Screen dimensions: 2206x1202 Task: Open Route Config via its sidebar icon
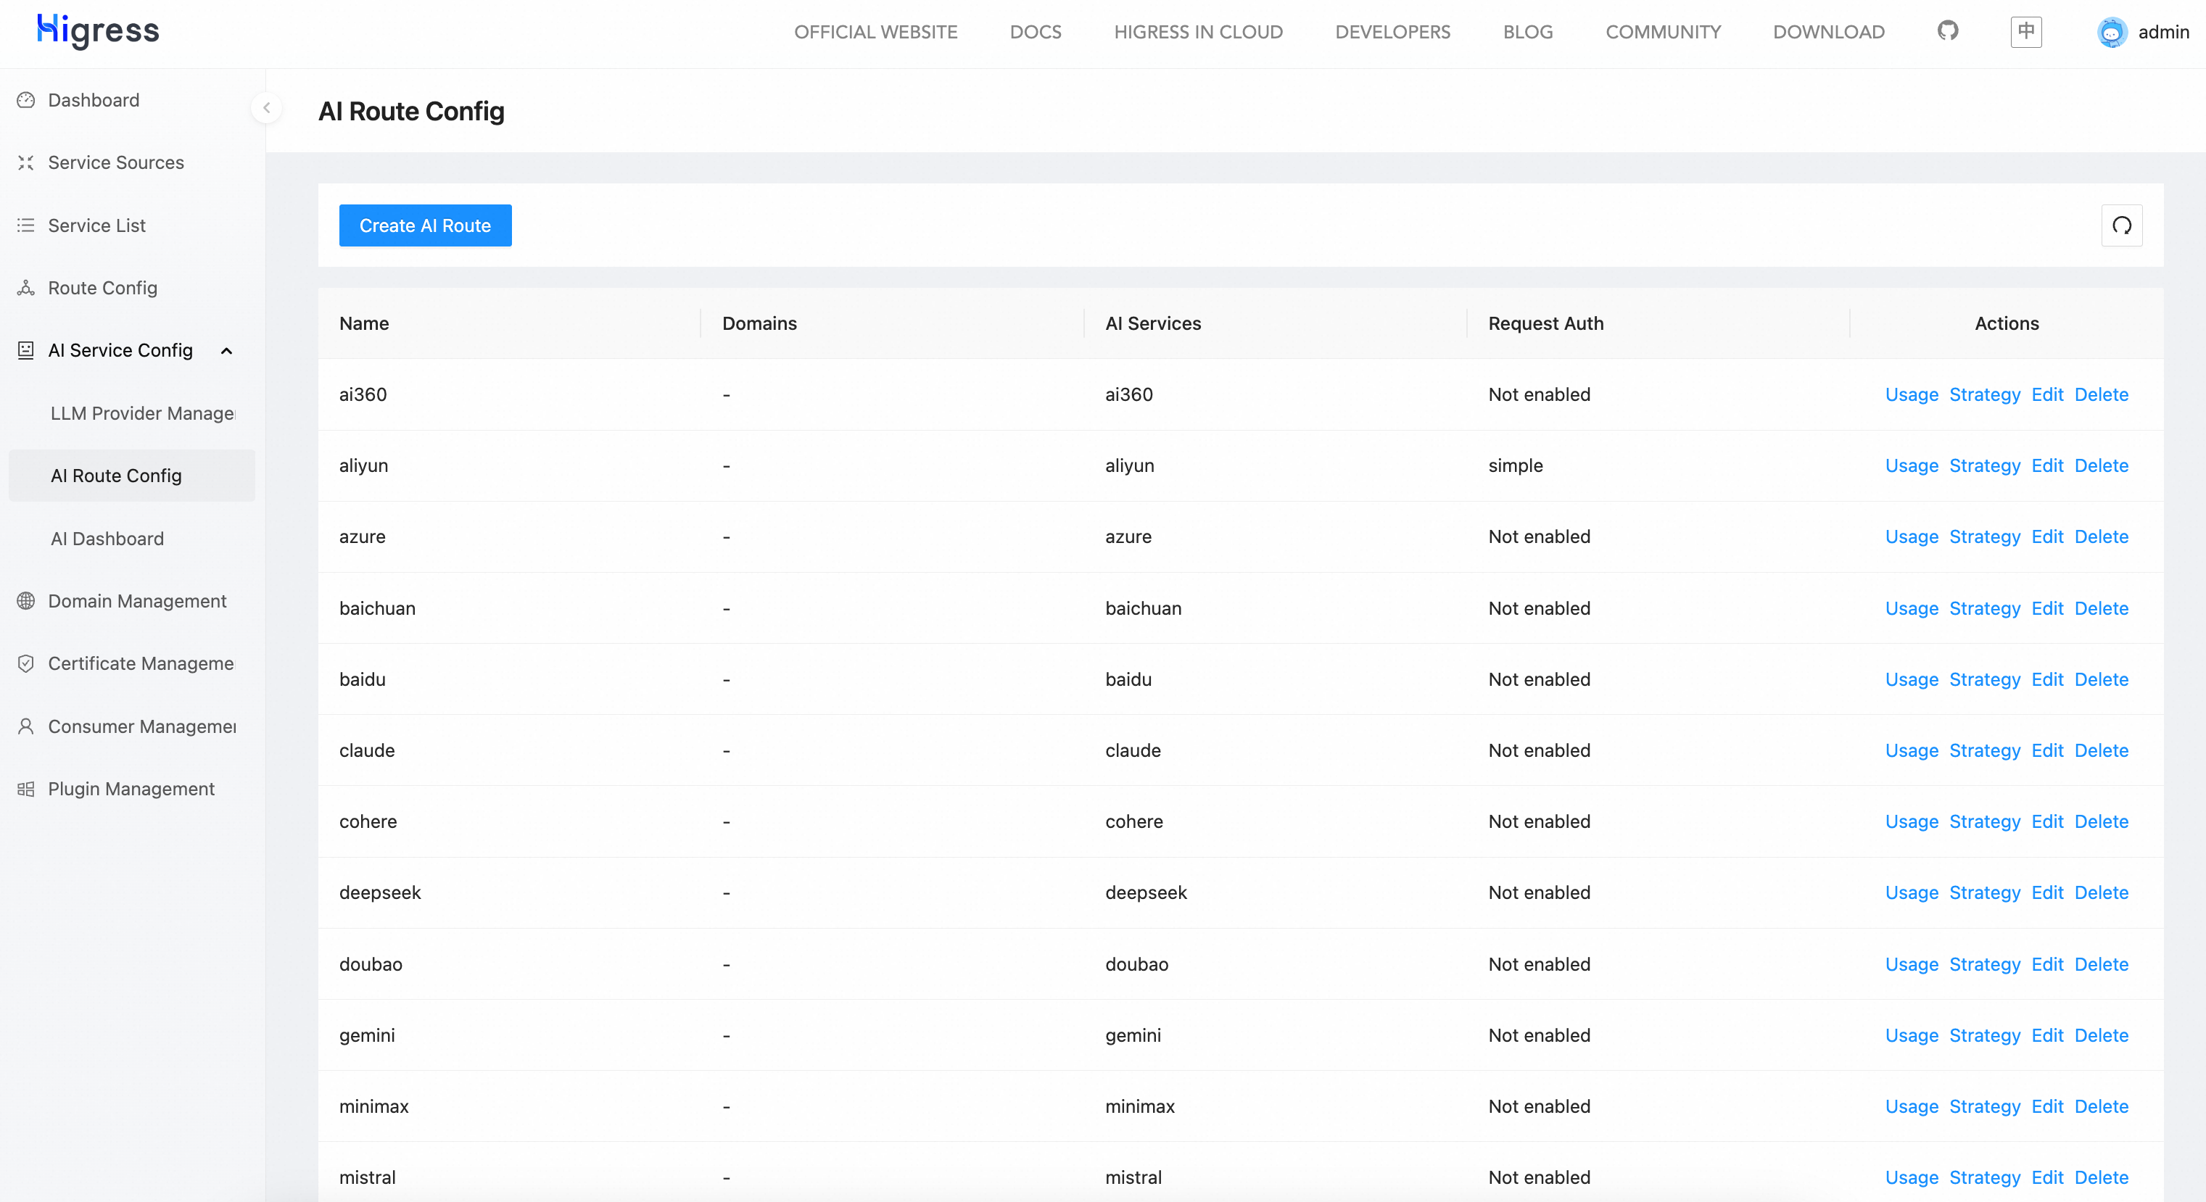[25, 288]
